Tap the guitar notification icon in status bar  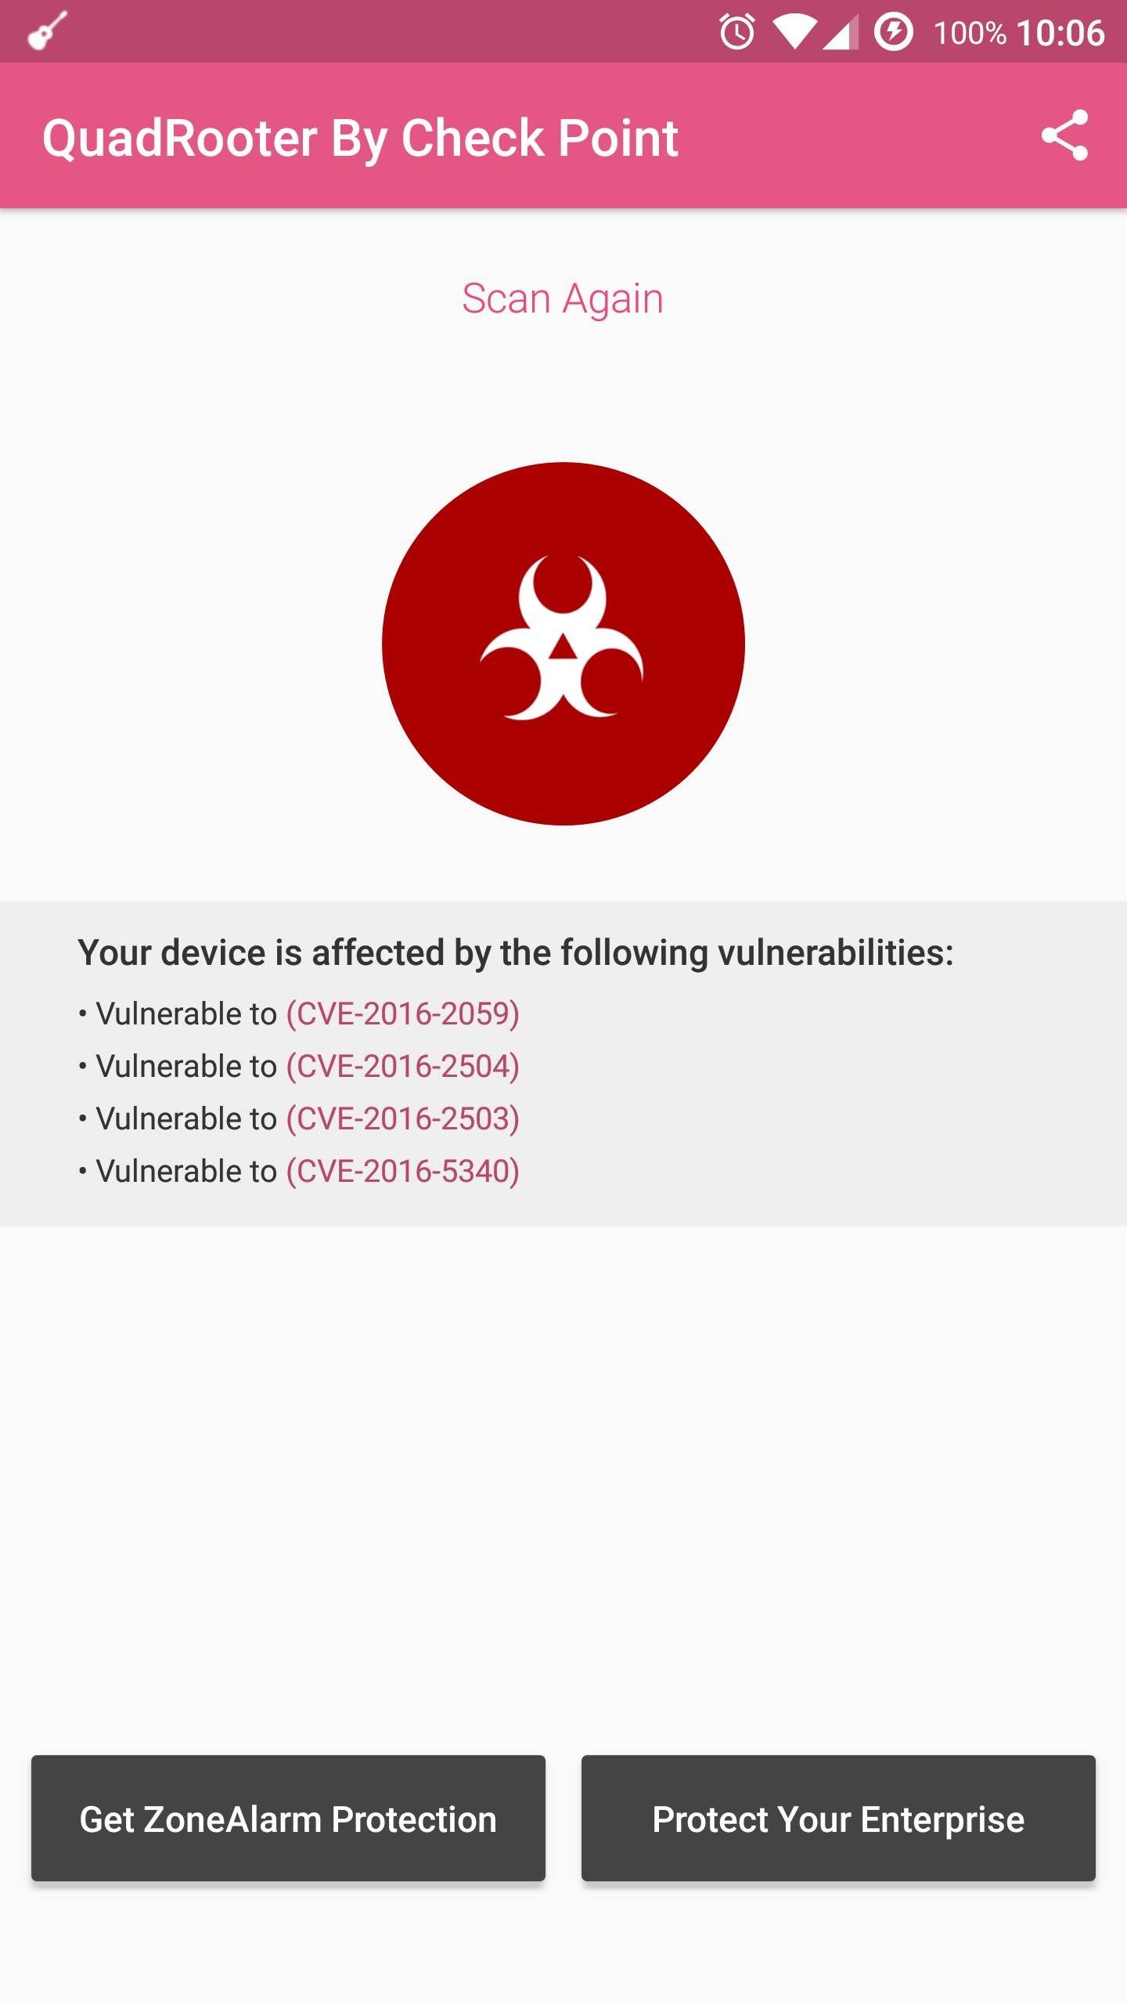47,31
